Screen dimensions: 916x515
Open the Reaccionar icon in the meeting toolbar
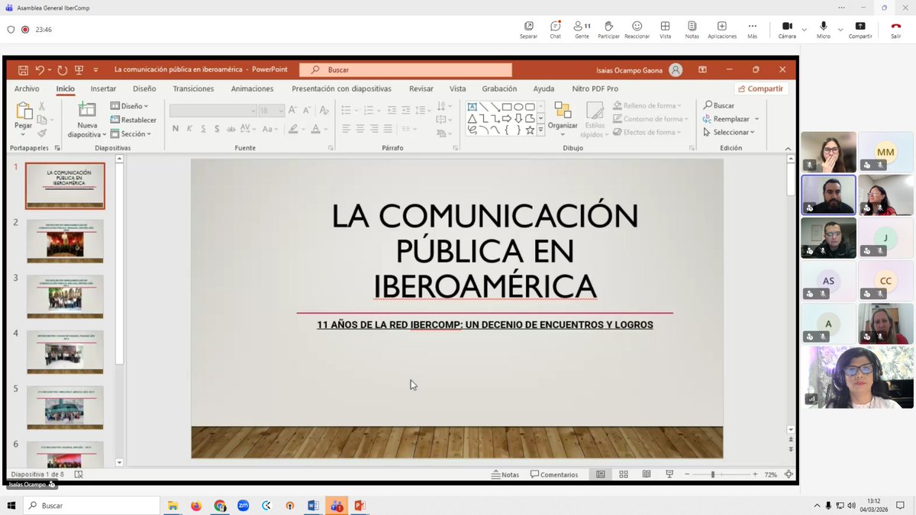pos(636,27)
